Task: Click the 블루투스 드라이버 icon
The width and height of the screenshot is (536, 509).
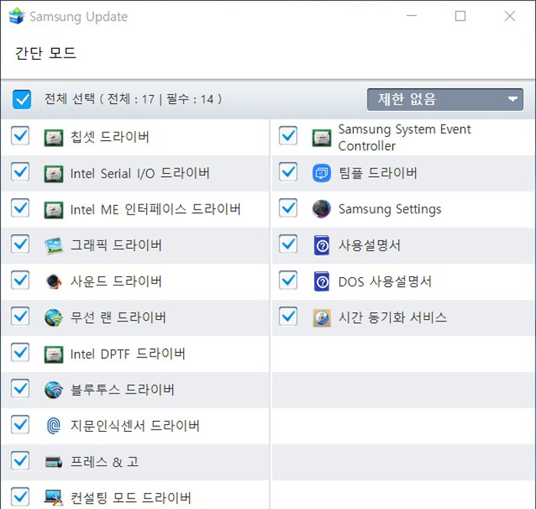Action: click(x=54, y=390)
